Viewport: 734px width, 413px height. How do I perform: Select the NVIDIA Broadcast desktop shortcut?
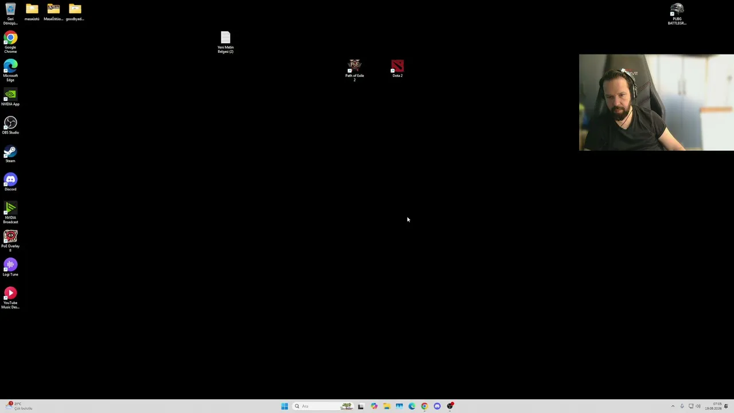[10, 213]
